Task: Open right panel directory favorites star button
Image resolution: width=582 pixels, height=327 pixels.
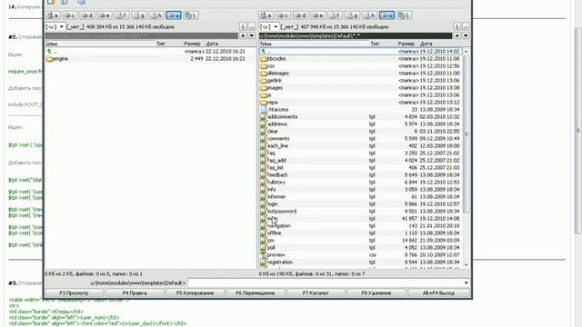Action: 457,35
